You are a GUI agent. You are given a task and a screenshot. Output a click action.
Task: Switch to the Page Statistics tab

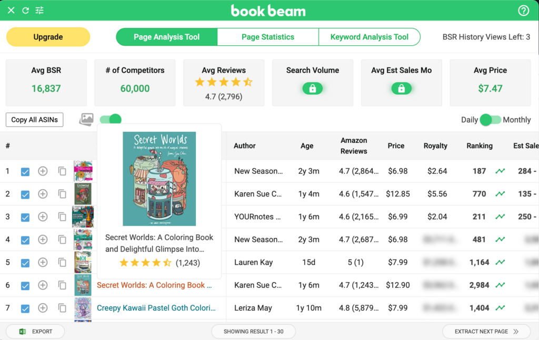[268, 37]
